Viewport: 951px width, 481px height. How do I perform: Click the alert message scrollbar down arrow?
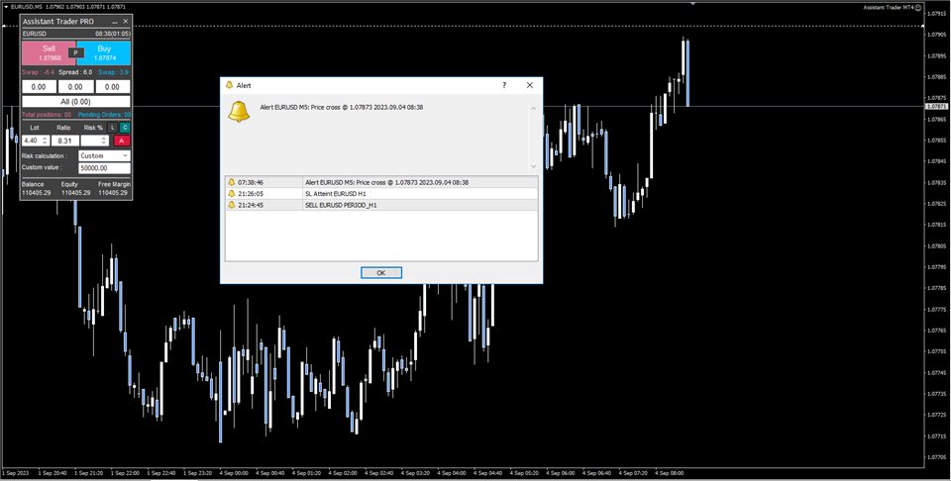point(533,166)
